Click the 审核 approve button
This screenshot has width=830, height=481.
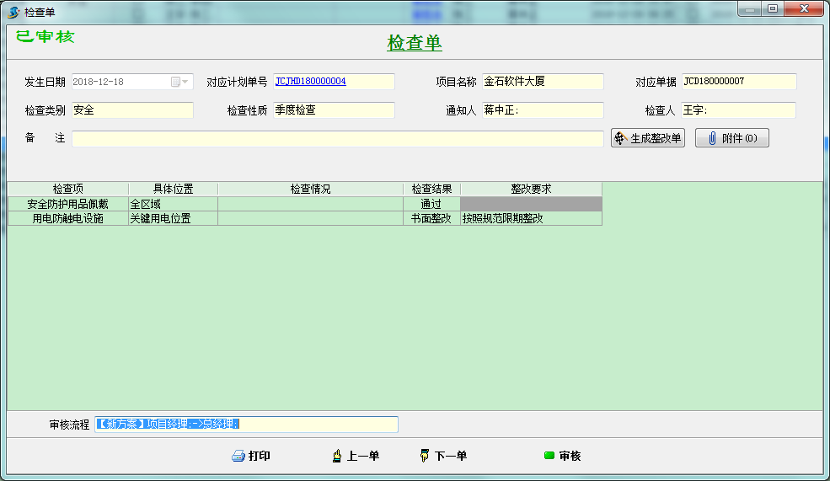[563, 456]
